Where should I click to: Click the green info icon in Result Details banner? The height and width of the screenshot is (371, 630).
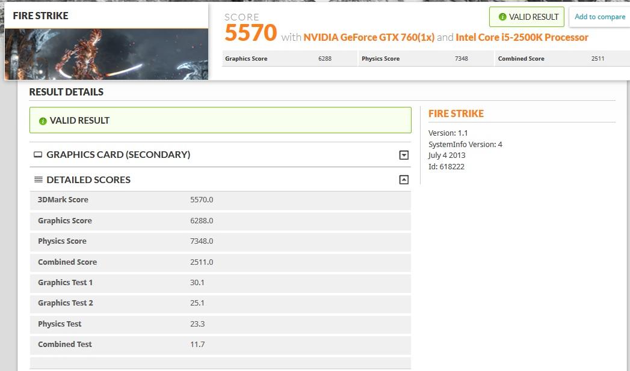pos(43,121)
